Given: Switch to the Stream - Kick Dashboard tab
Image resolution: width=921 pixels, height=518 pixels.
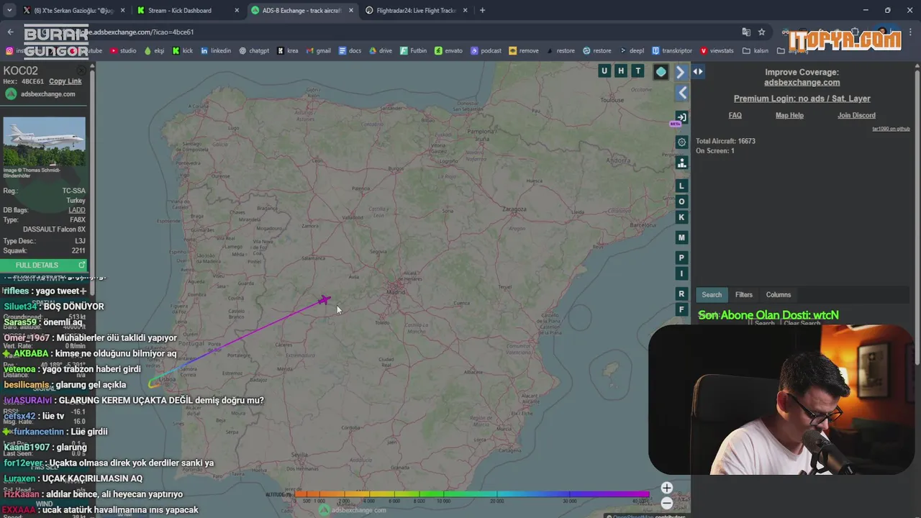Looking at the screenshot, I should pyautogui.click(x=186, y=11).
